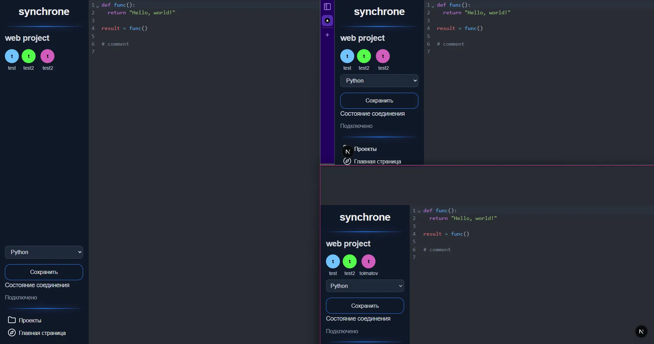The image size is (654, 344).
Task: Open the Python language dropdown in left sidebar
Action: [44, 252]
